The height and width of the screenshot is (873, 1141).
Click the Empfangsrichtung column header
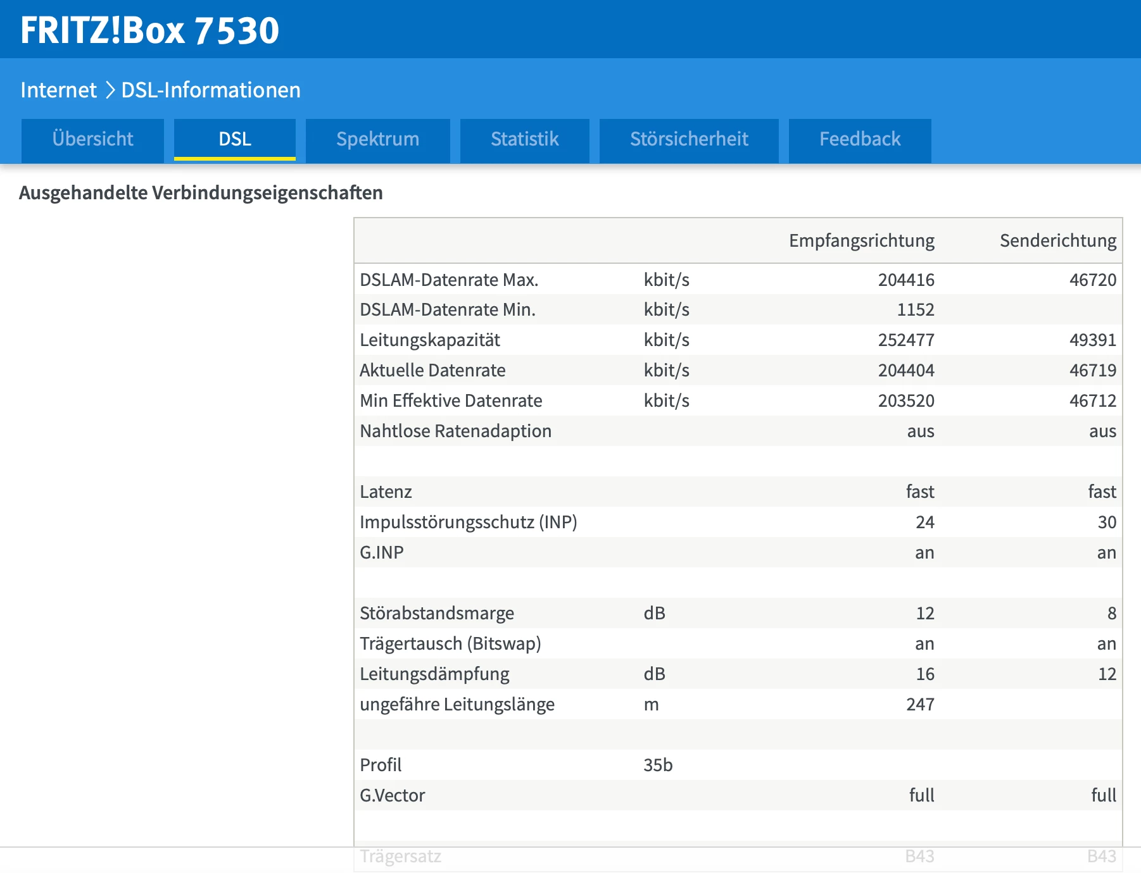click(861, 240)
